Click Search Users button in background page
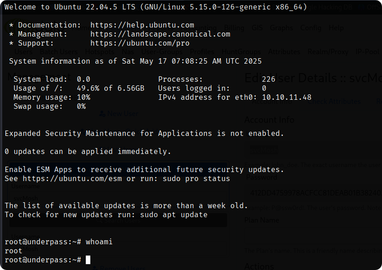382x270 pixels. coord(118,220)
